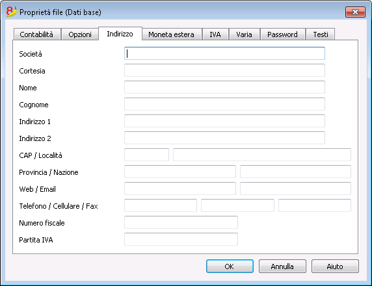Switch to the Contabilità tab

(37, 34)
